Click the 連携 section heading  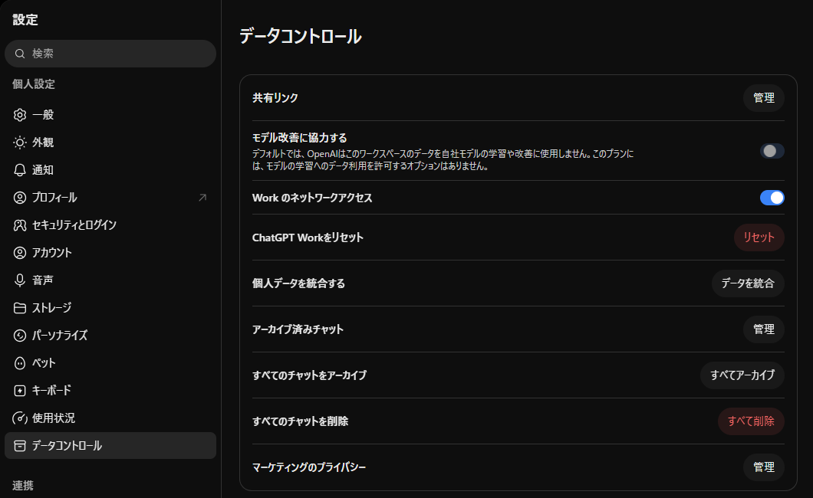23,486
